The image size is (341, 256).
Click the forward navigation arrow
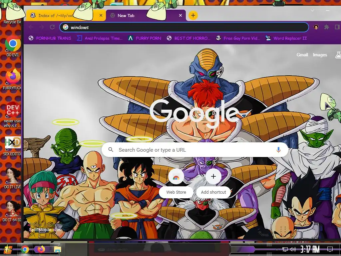pos(42,27)
